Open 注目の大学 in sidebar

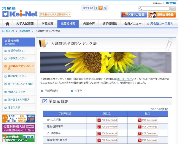coord(19,107)
